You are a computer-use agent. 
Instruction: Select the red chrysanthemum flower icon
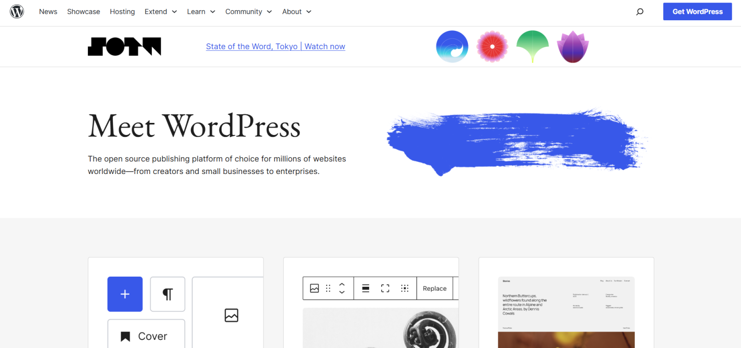click(x=492, y=46)
